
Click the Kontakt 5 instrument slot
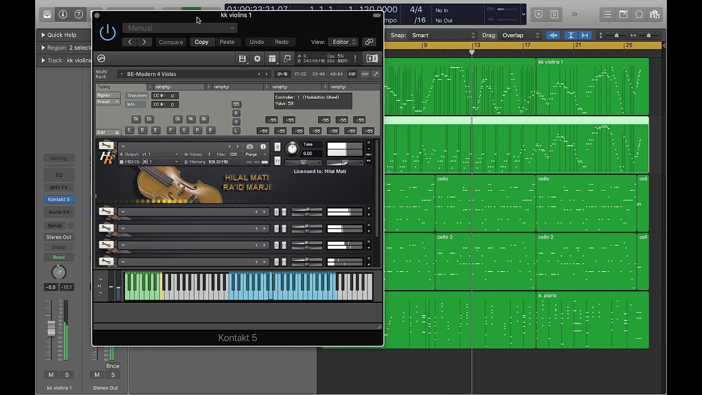[59, 200]
